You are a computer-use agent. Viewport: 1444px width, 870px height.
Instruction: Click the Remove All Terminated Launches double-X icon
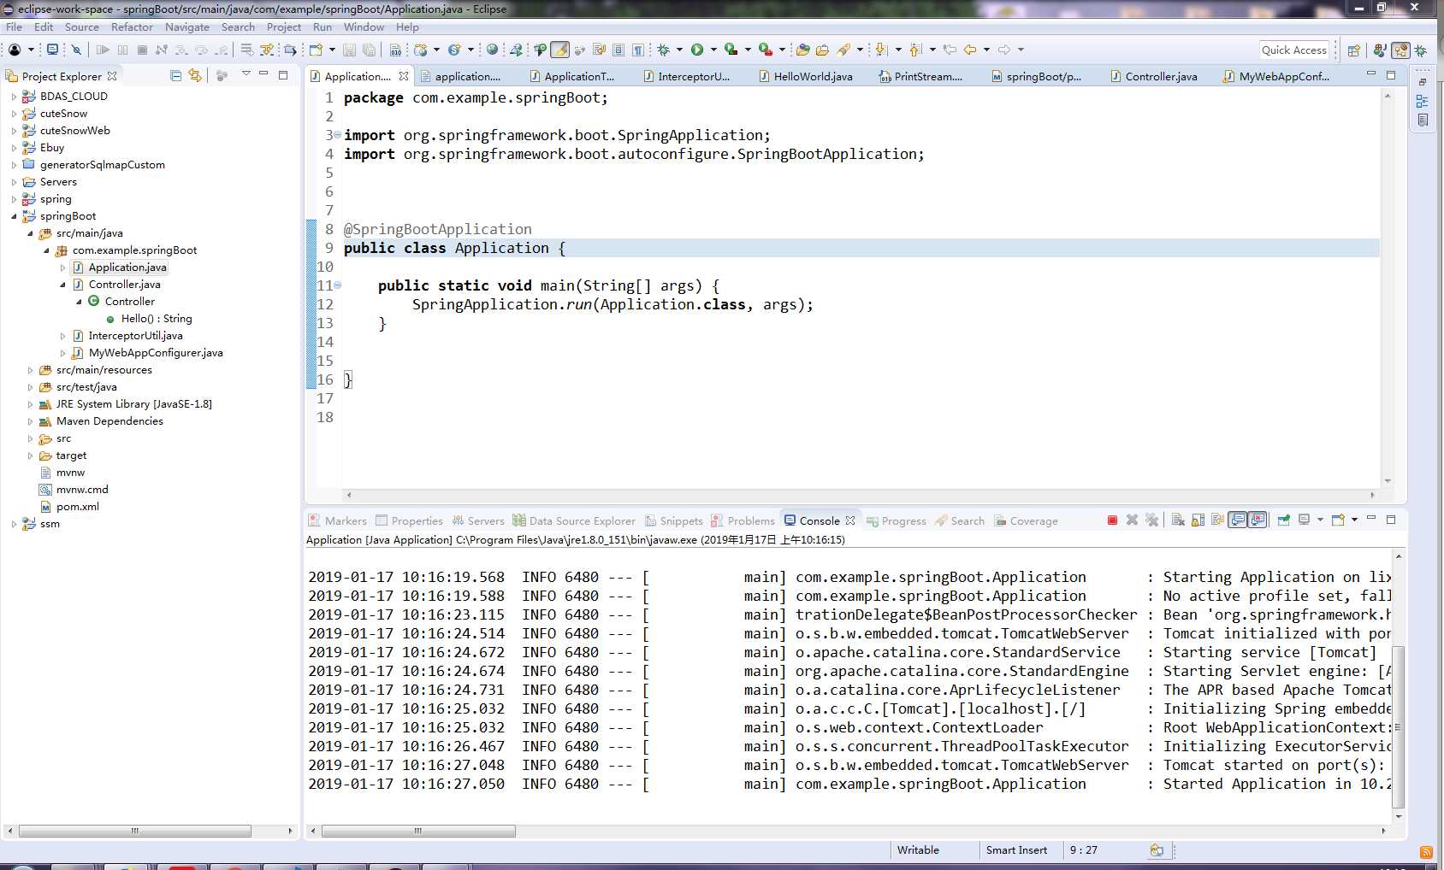pyautogui.click(x=1151, y=520)
